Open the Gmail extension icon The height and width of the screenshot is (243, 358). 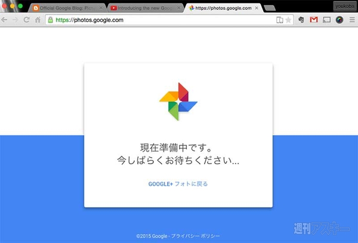[x=314, y=20]
